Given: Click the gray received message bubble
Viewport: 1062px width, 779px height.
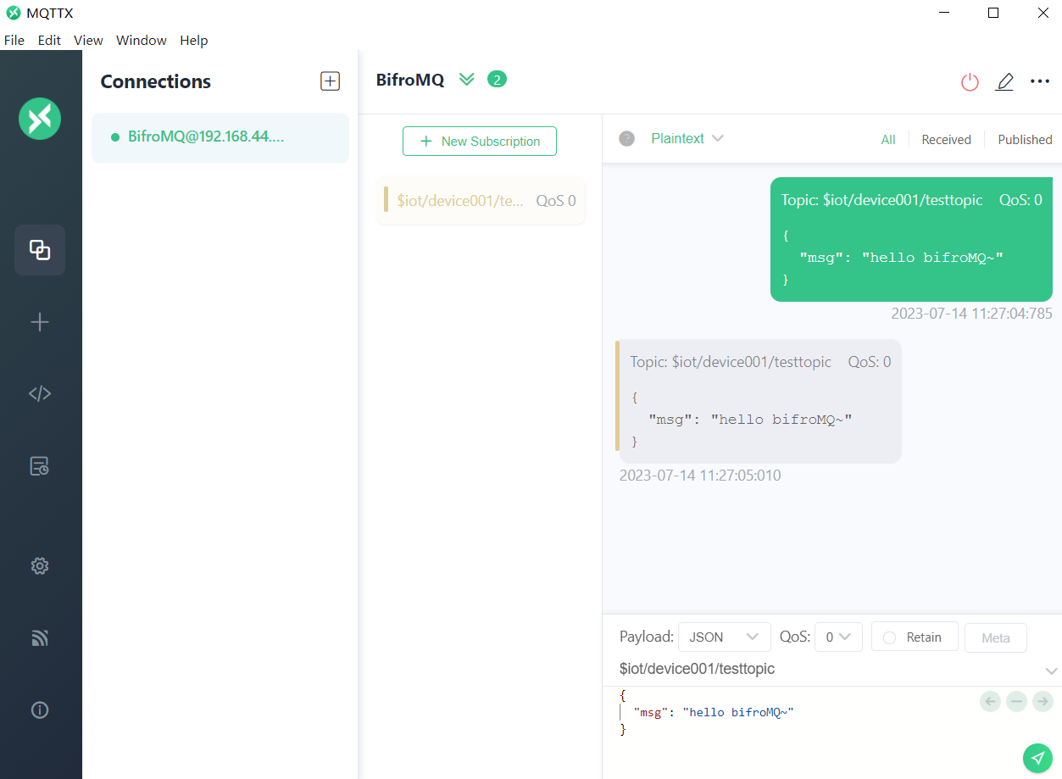Looking at the screenshot, I should [x=759, y=401].
